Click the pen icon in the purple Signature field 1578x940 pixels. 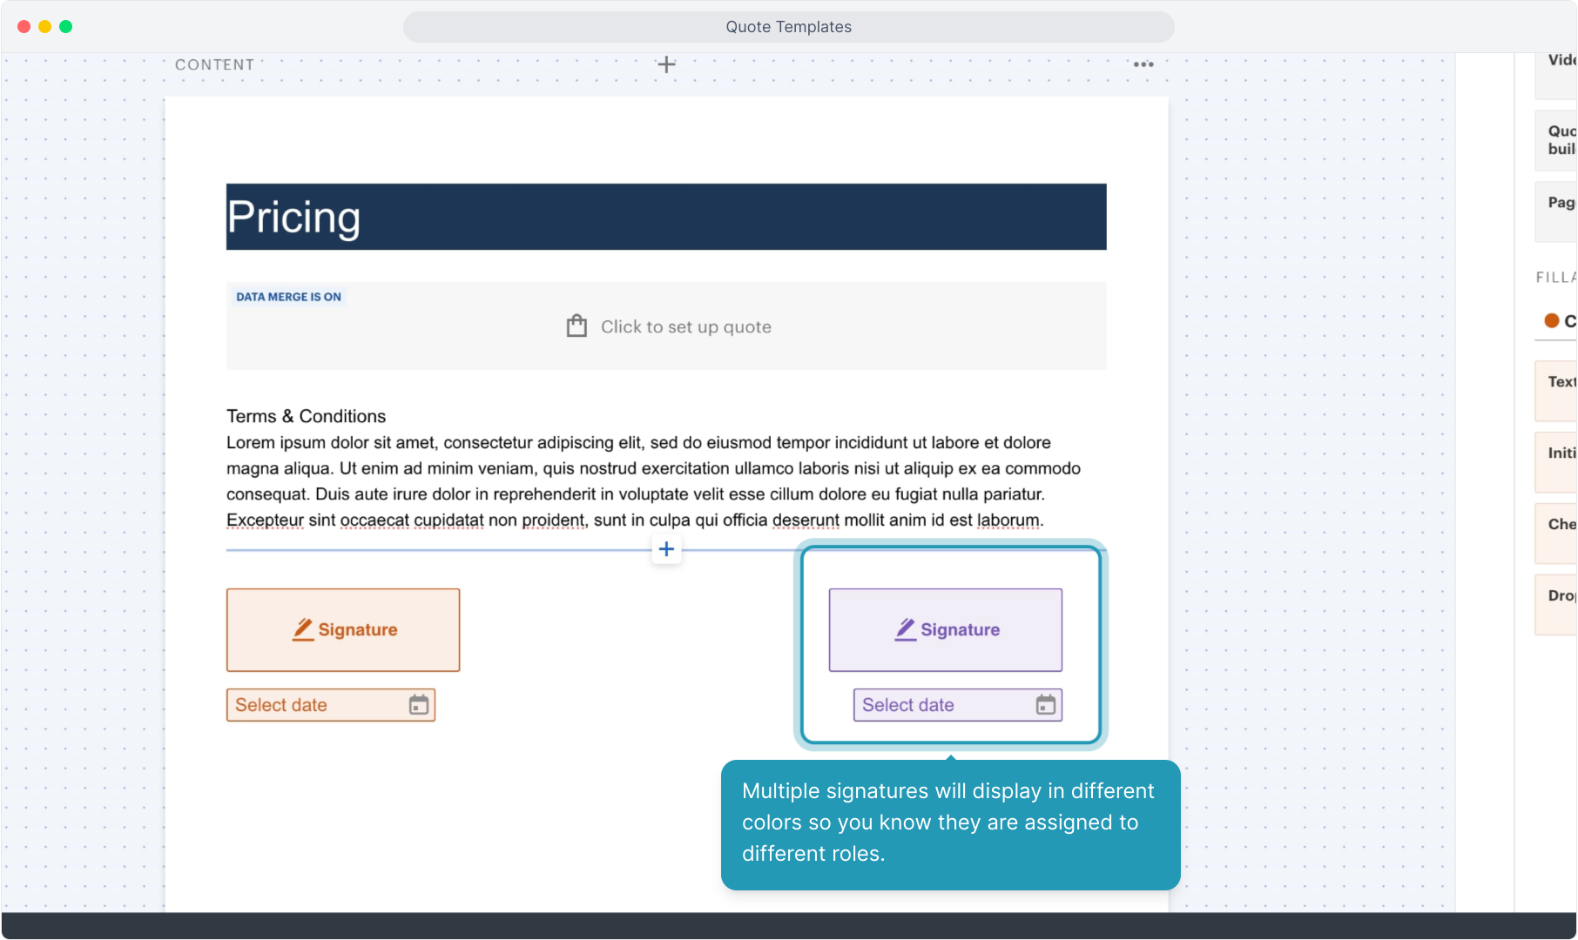[906, 629]
